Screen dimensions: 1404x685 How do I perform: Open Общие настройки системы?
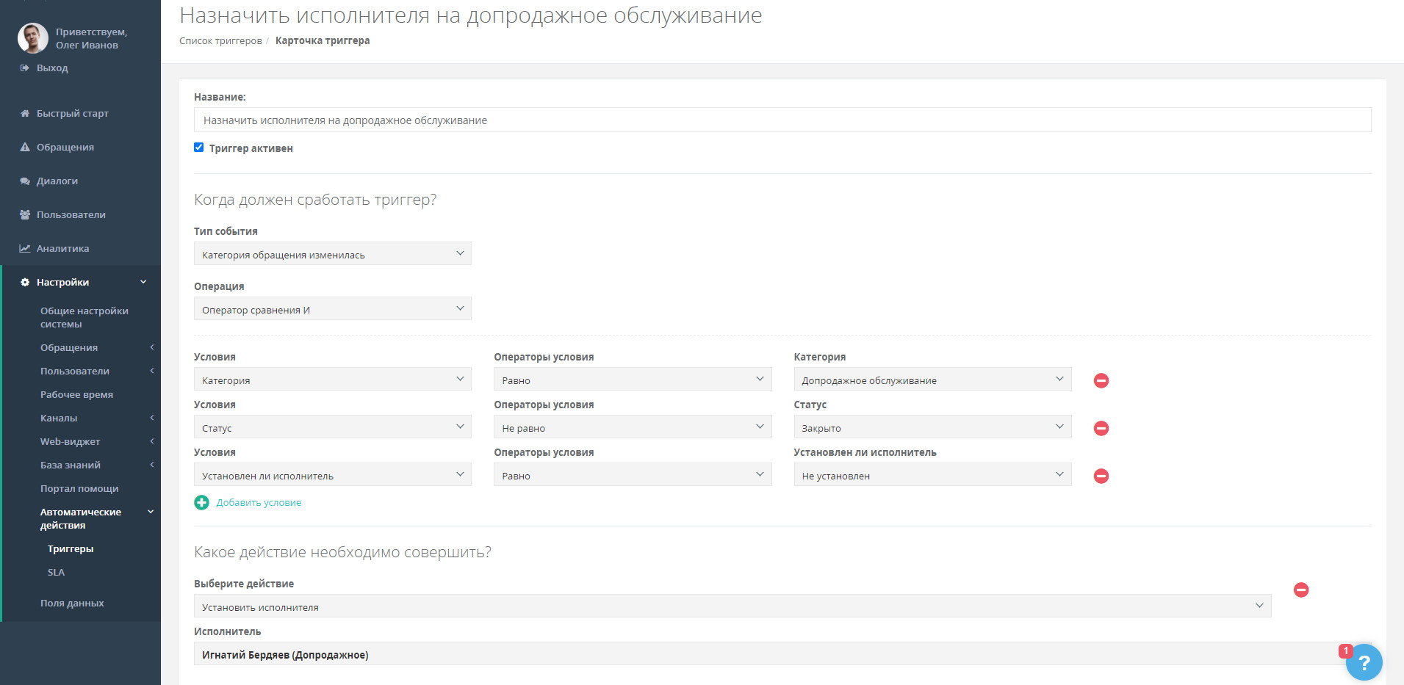pyautogui.click(x=84, y=317)
